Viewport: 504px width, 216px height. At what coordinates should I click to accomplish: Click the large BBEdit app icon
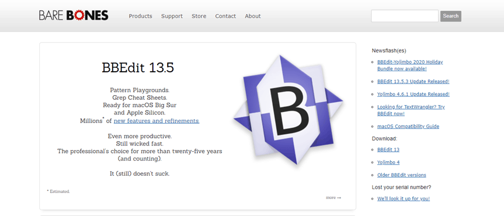pyautogui.click(x=288, y=110)
